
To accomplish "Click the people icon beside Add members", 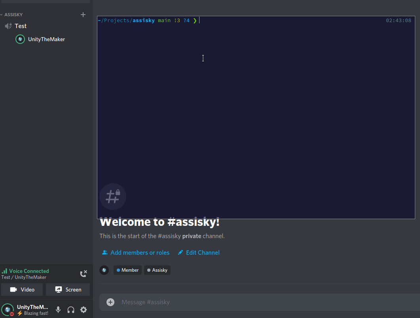I will pos(105,252).
